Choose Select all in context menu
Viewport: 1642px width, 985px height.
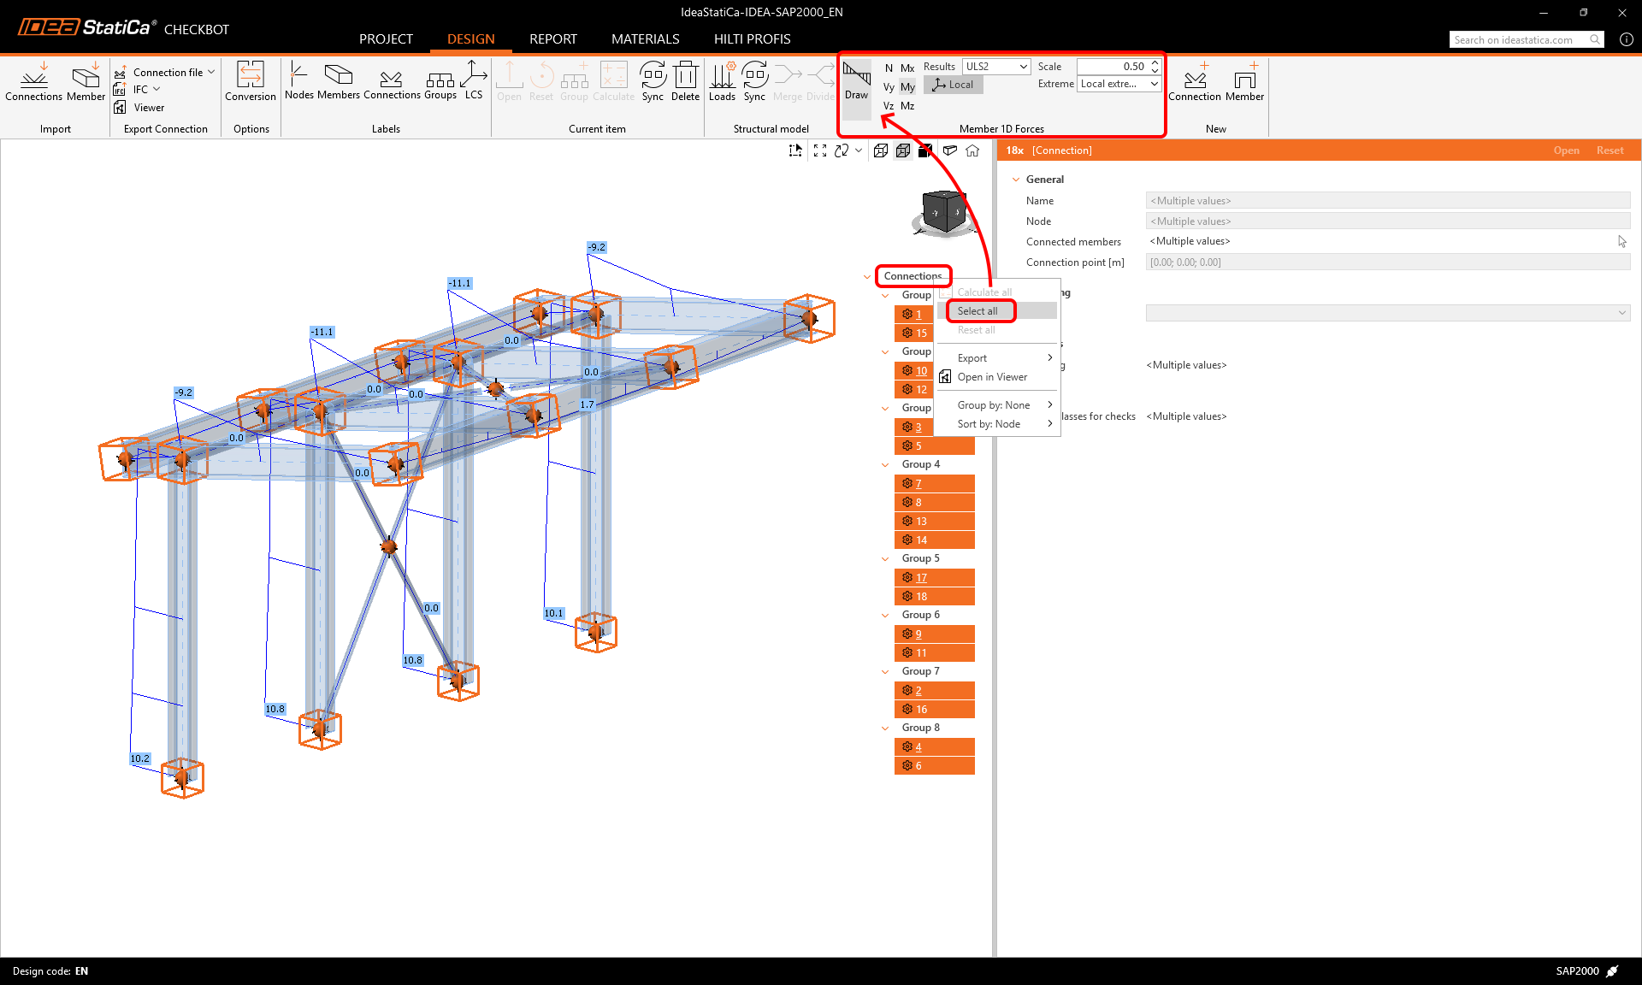click(x=978, y=311)
